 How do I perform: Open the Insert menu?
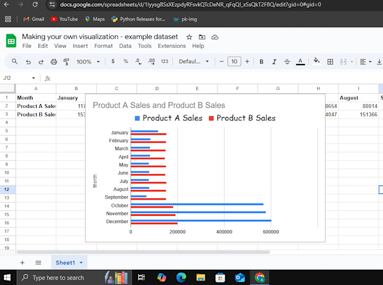tap(80, 46)
